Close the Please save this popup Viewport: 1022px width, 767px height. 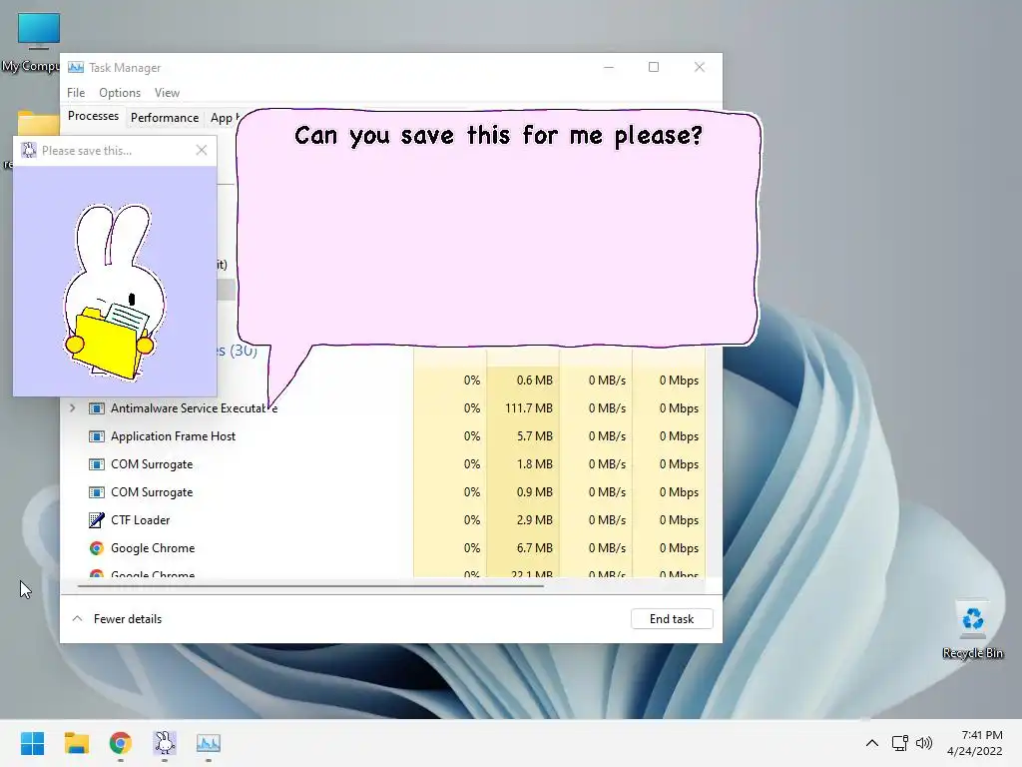point(202,150)
